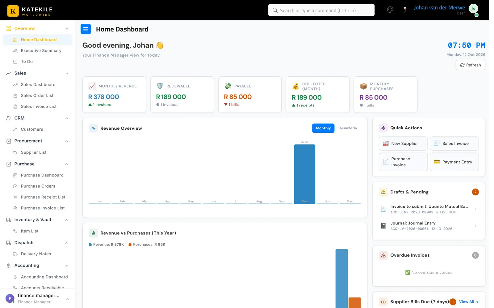The width and height of the screenshot is (494, 308).
Task: Click the search or command input field
Action: pyautogui.click(x=321, y=10)
